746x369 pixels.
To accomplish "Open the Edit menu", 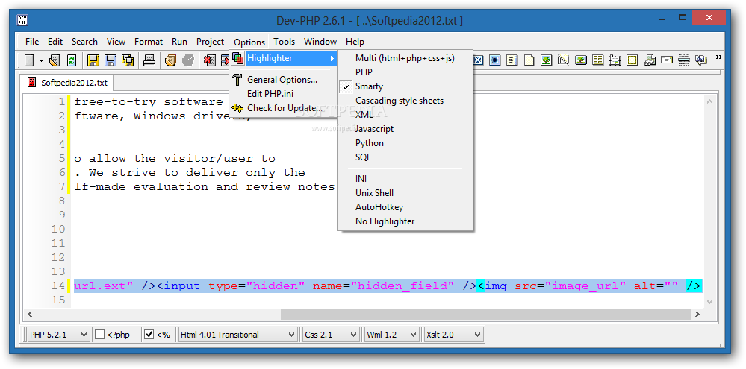I will (55, 42).
